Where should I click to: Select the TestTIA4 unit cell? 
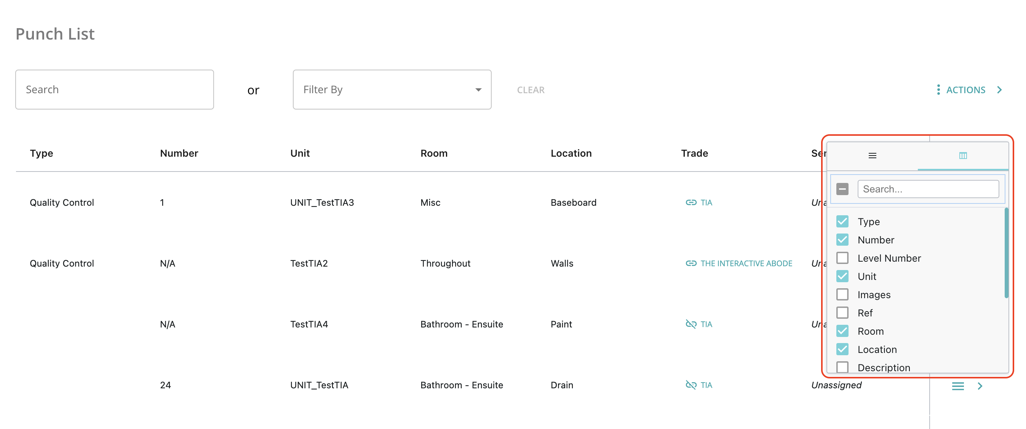pyautogui.click(x=309, y=324)
